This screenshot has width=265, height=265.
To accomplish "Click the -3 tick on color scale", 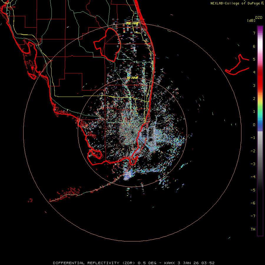I will [x=253, y=164].
